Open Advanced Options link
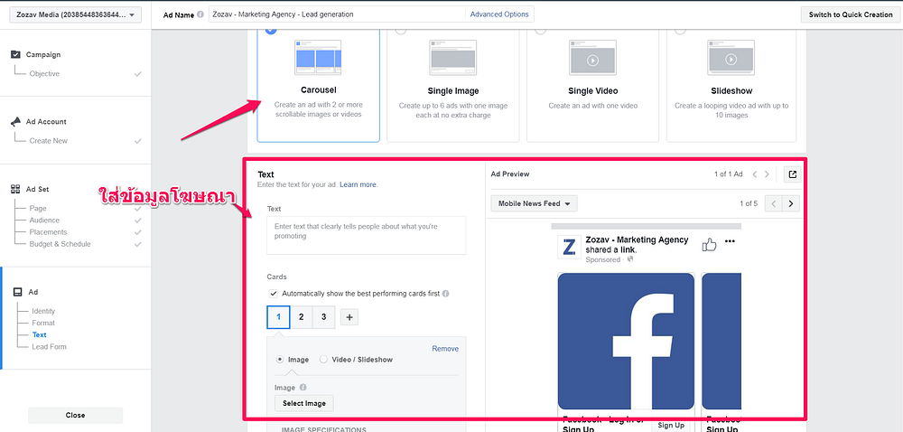Image resolution: width=903 pixels, height=432 pixels. click(499, 14)
